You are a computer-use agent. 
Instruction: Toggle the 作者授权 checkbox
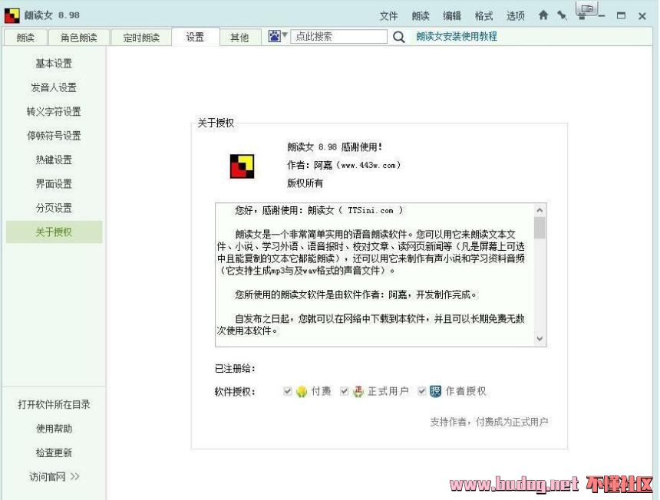(421, 392)
